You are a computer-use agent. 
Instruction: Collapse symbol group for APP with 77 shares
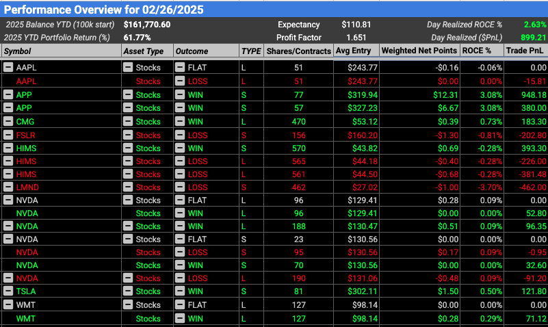[x=8, y=94]
